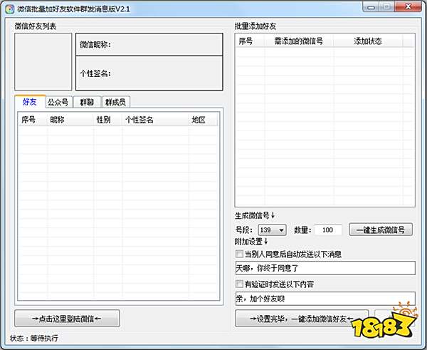
Task: Show the 群成员 tab
Action: point(115,103)
